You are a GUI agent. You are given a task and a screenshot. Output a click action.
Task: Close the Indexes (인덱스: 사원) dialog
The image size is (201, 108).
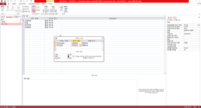click(102, 38)
